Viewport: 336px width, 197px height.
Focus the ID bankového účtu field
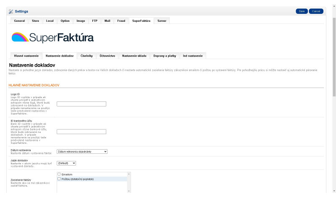pyautogui.click(x=81, y=132)
